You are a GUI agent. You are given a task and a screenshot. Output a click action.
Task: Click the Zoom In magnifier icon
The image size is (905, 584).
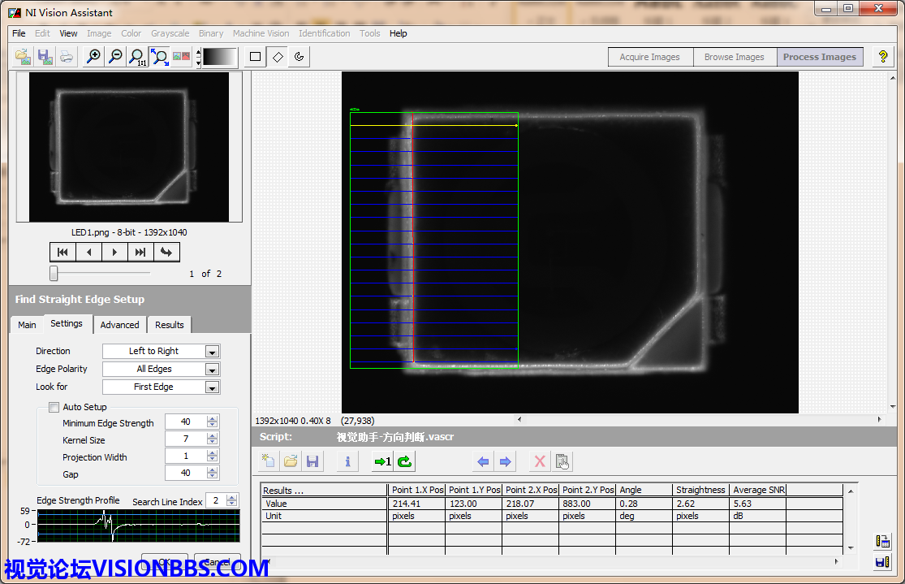pyautogui.click(x=94, y=57)
